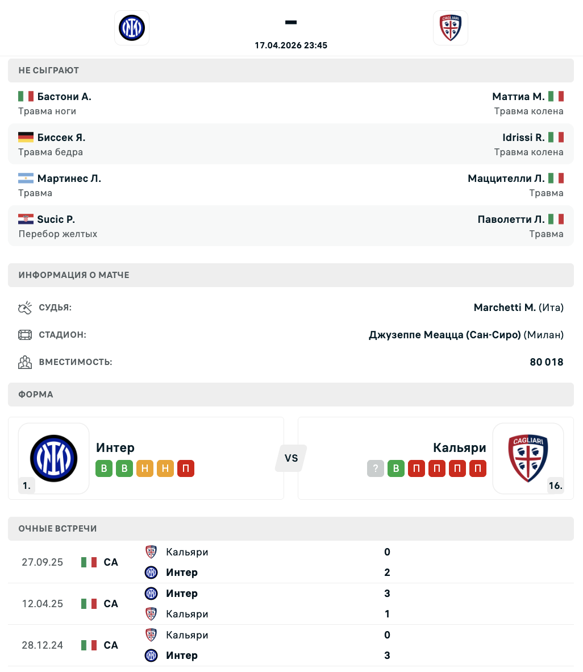This screenshot has width=583, height=672.
Task: Click the Кальяри team name in the form section
Action: [x=459, y=447]
